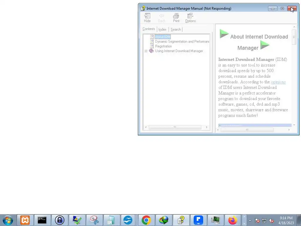Click topic pane scroll up arrow
Image resolution: width=301 pixels, height=226 pixels.
pos(294,27)
